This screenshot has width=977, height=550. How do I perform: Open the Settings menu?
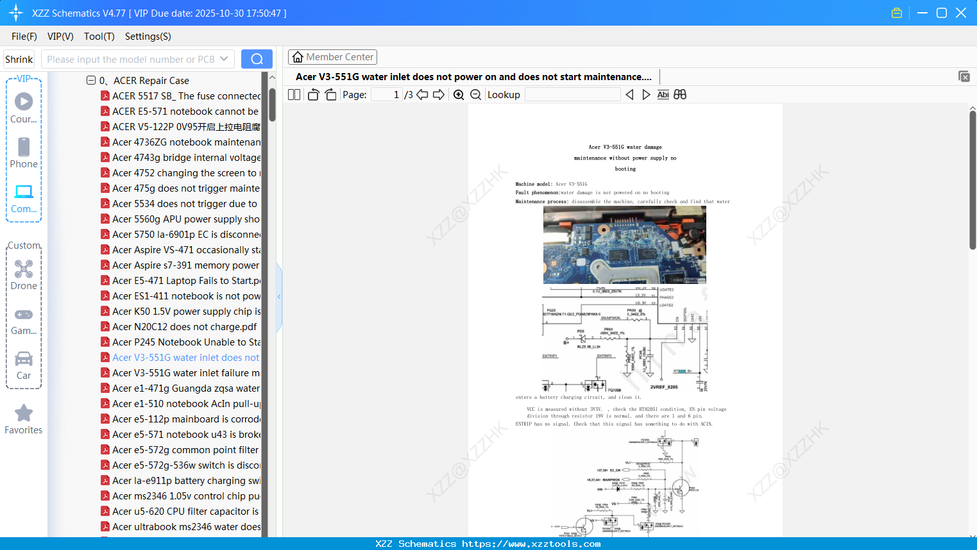[x=148, y=37]
